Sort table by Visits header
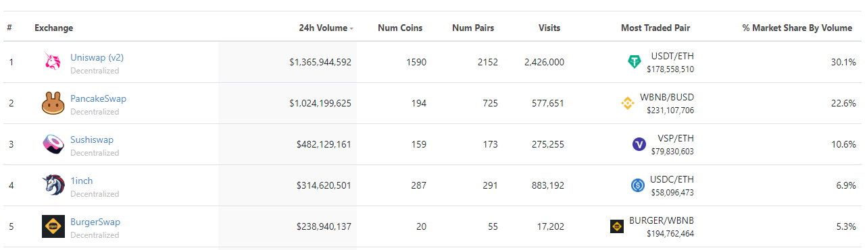 tap(549, 28)
